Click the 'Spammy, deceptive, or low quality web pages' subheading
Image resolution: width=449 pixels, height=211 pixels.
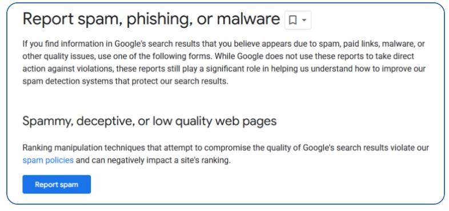pos(150,121)
